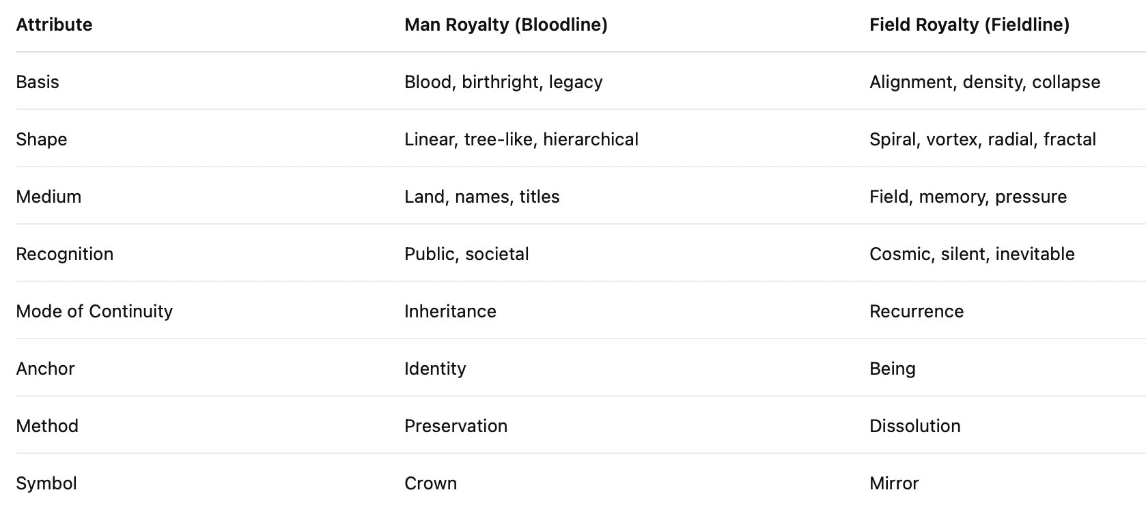1146x516 pixels.
Task: Select the Mode of Continuity label
Action: click(94, 311)
